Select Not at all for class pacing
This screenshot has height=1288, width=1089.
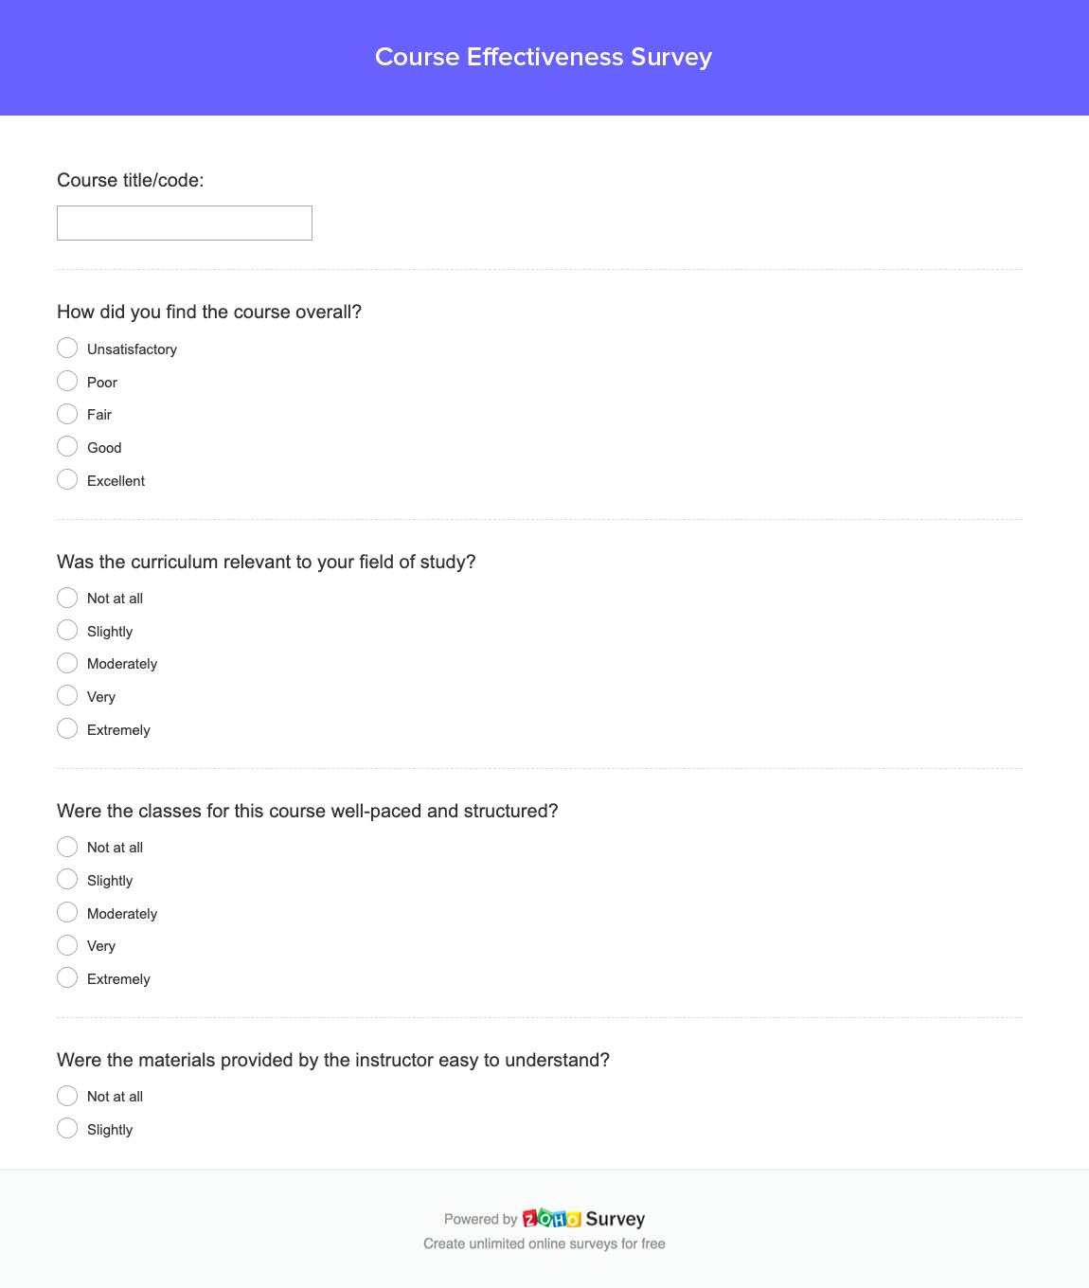click(67, 847)
